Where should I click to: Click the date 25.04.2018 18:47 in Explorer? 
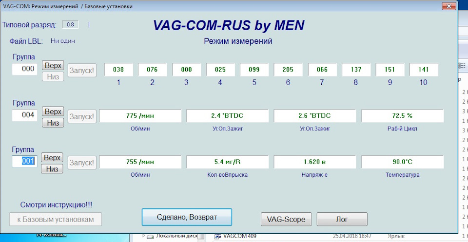pyautogui.click(x=352, y=236)
